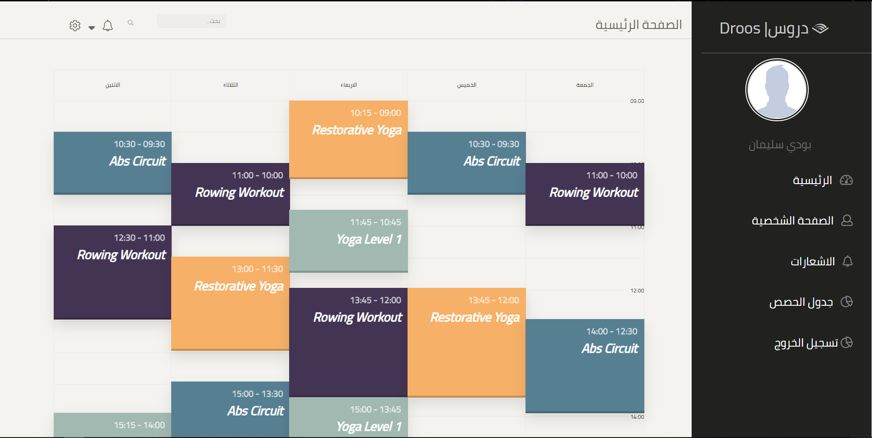Expand the dropdown arrow near settings gear
This screenshot has height=438, width=872.
(92, 28)
